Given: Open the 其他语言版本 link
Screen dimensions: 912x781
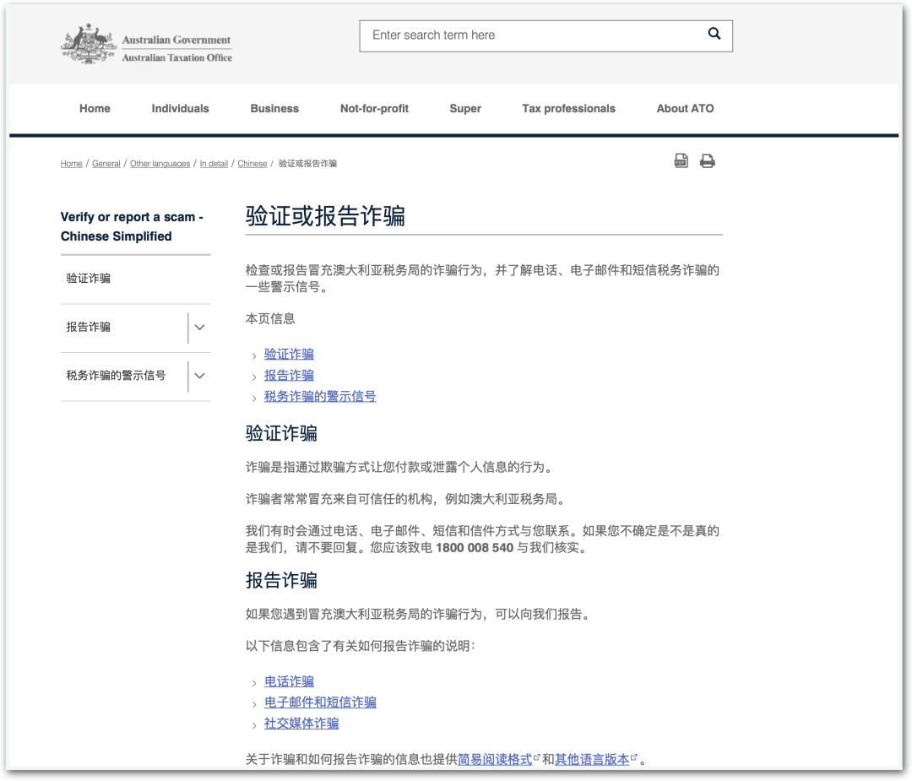Looking at the screenshot, I should click(592, 760).
